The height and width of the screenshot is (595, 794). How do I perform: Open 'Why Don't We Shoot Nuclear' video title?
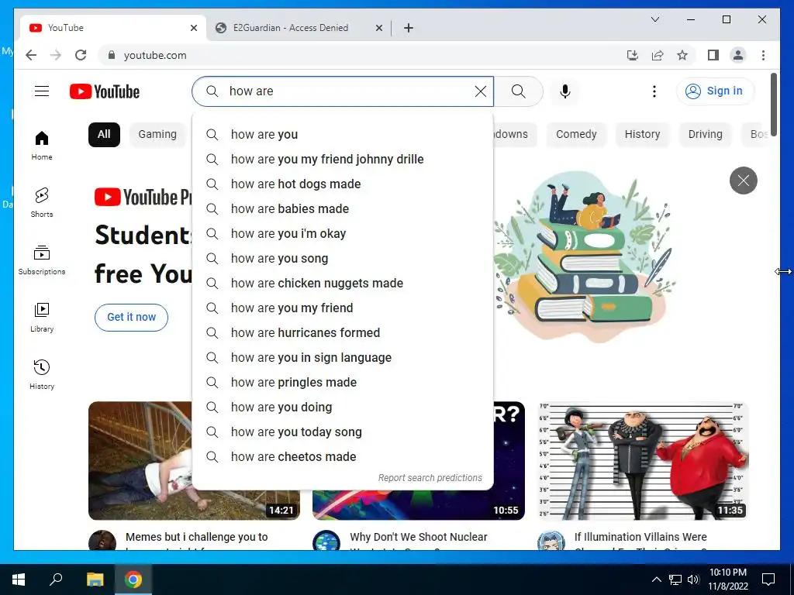pos(418,537)
